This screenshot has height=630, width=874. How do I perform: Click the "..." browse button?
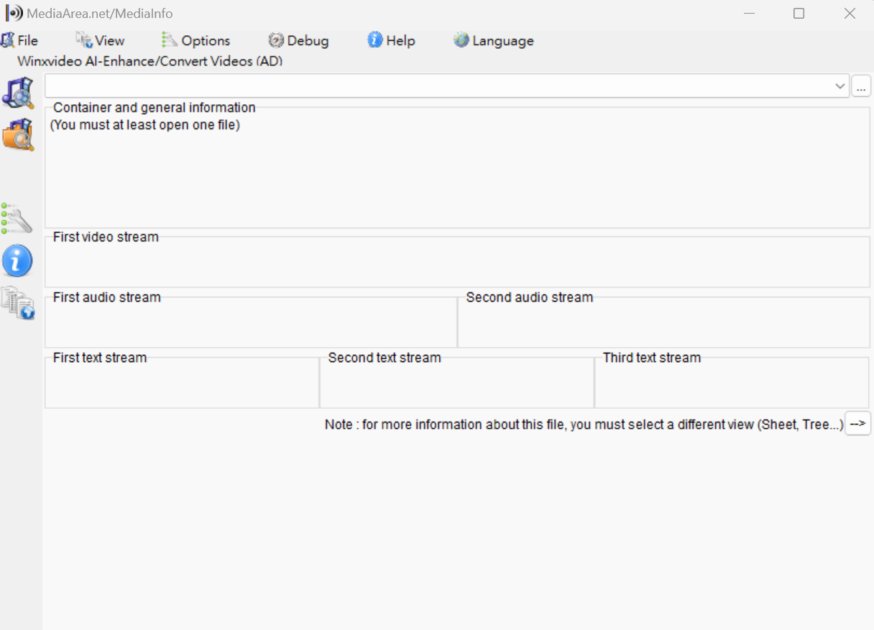[x=861, y=86]
